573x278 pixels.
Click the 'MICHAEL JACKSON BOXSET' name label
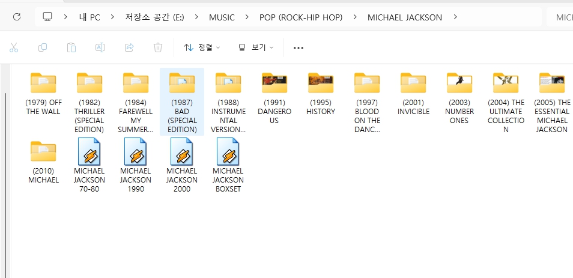pos(228,180)
